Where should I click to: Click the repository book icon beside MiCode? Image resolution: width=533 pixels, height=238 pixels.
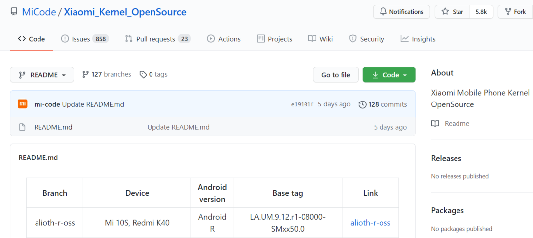(14, 12)
